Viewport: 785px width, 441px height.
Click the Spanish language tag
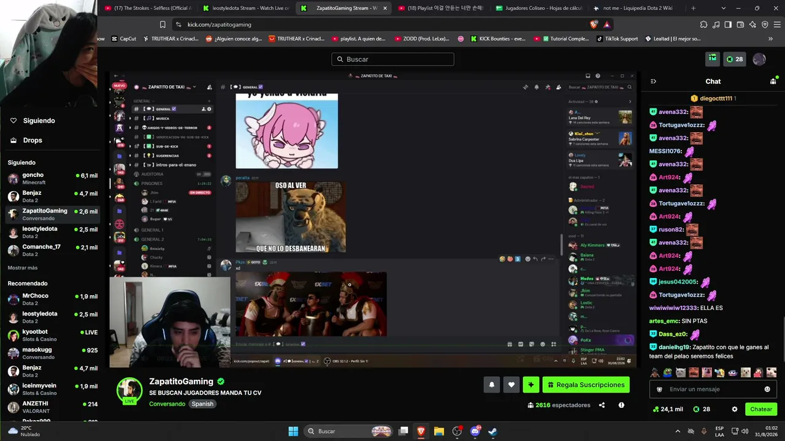[x=202, y=404]
